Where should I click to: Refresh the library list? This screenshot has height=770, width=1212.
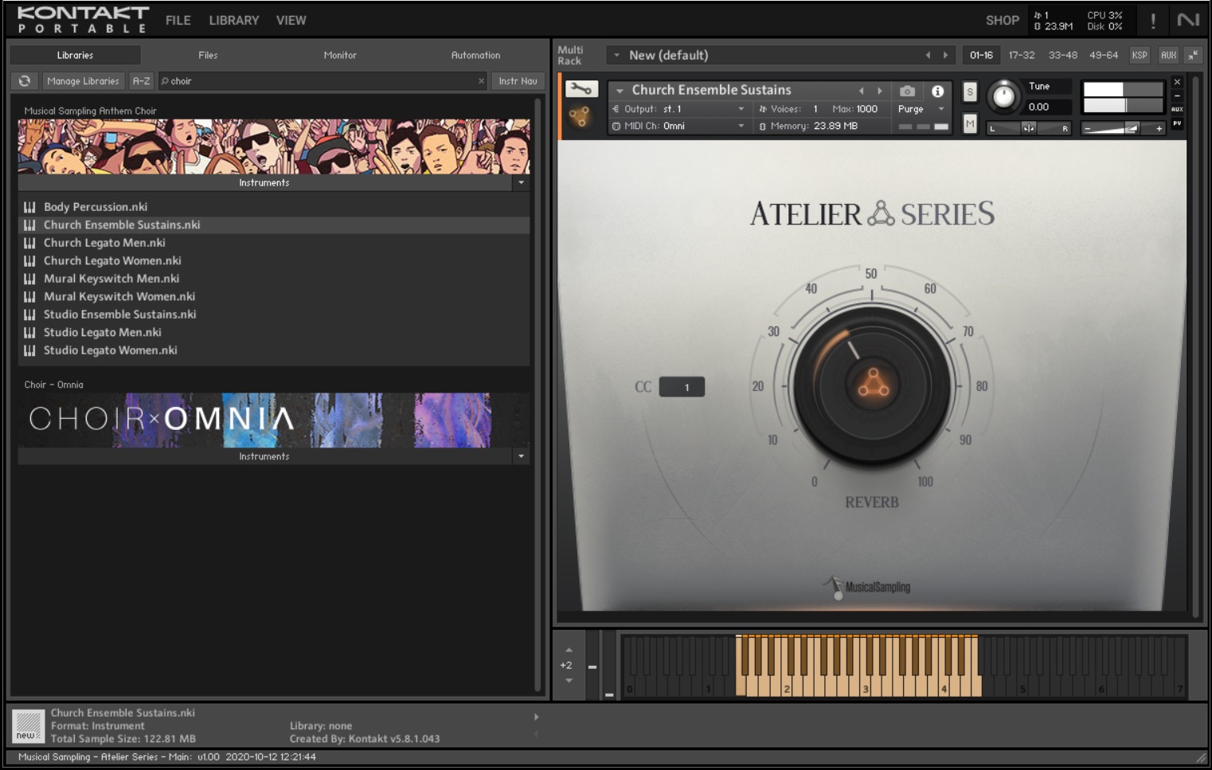tap(25, 81)
